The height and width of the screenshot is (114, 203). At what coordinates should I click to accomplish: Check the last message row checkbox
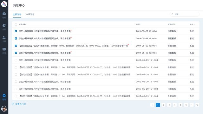click(16, 96)
